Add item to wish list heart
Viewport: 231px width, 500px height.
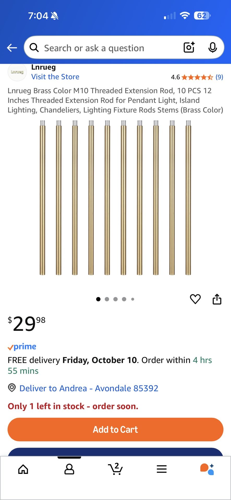click(x=195, y=299)
